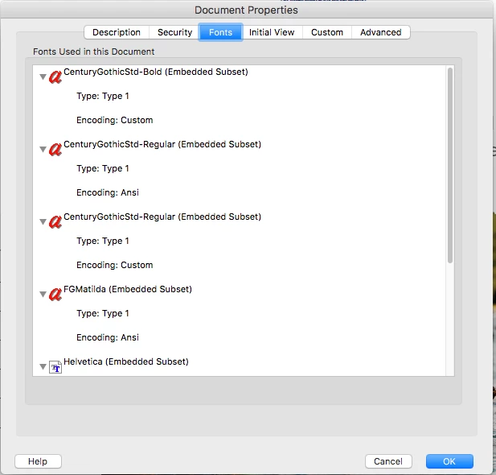The image size is (496, 475).
Task: Click the Type 1 icon beside FGMatilda
Action: tap(55, 295)
